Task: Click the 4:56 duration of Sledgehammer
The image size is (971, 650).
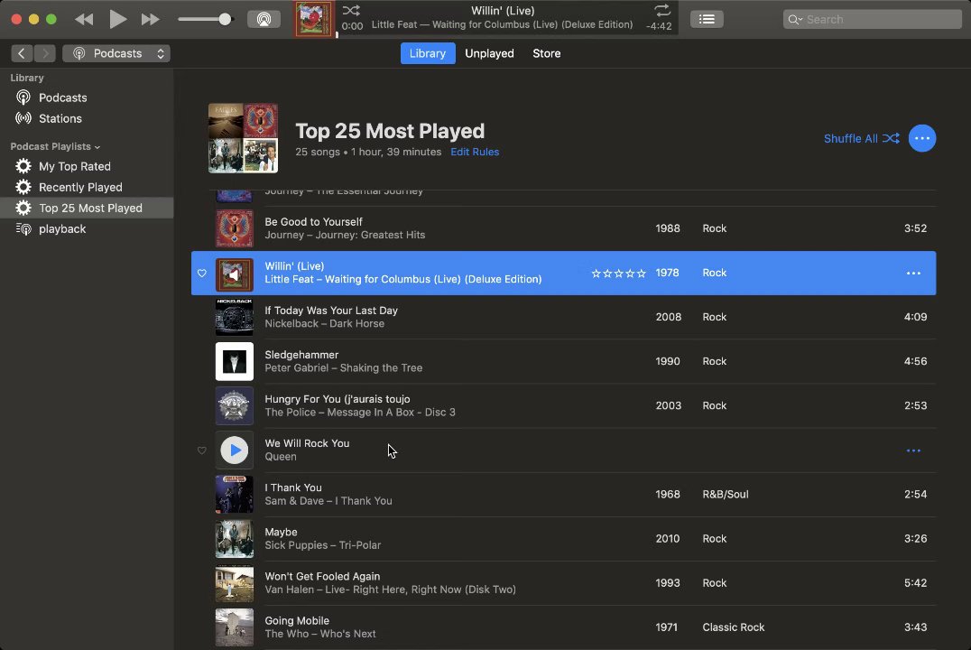Action: click(915, 361)
